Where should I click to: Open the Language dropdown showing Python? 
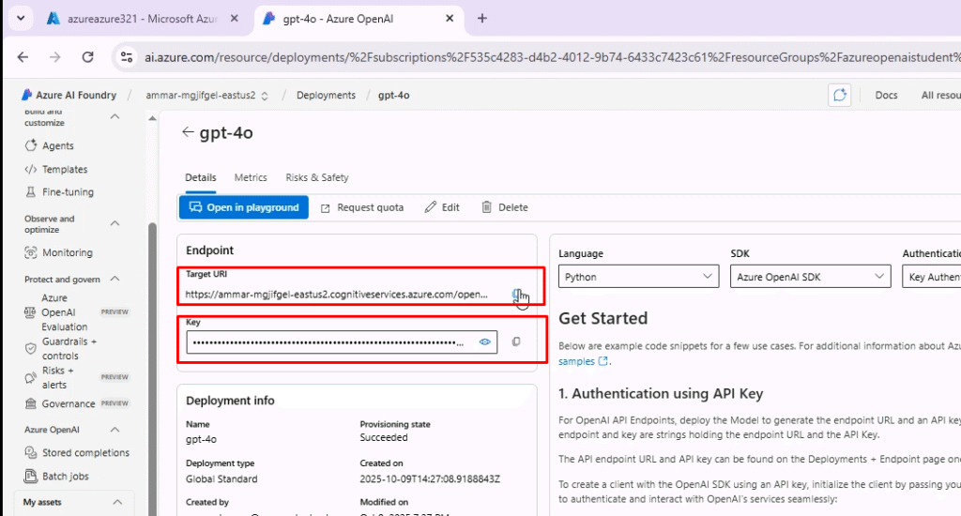point(638,277)
